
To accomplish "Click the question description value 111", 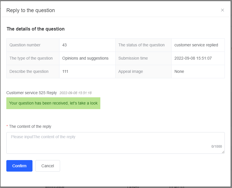I will 65,71.
